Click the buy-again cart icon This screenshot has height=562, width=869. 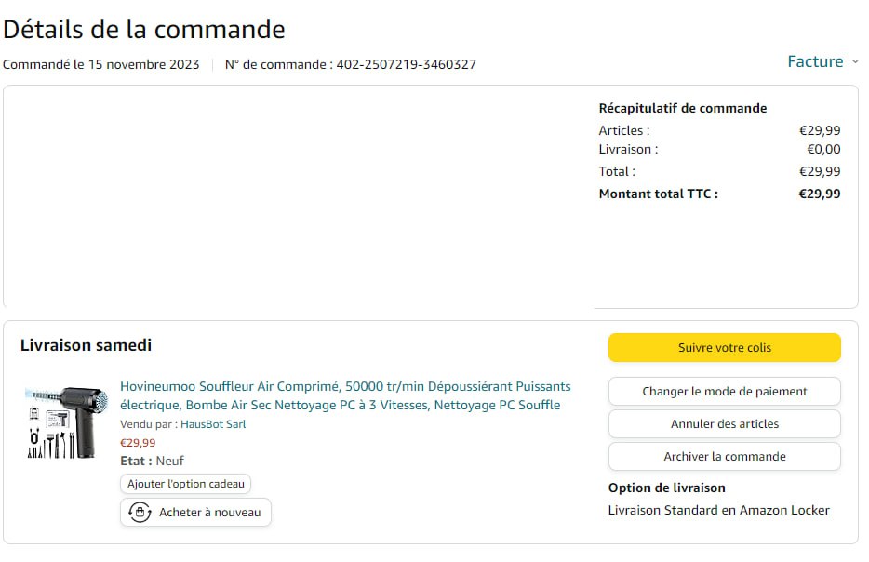point(140,513)
